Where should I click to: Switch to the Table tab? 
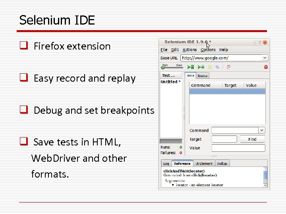[190, 75]
